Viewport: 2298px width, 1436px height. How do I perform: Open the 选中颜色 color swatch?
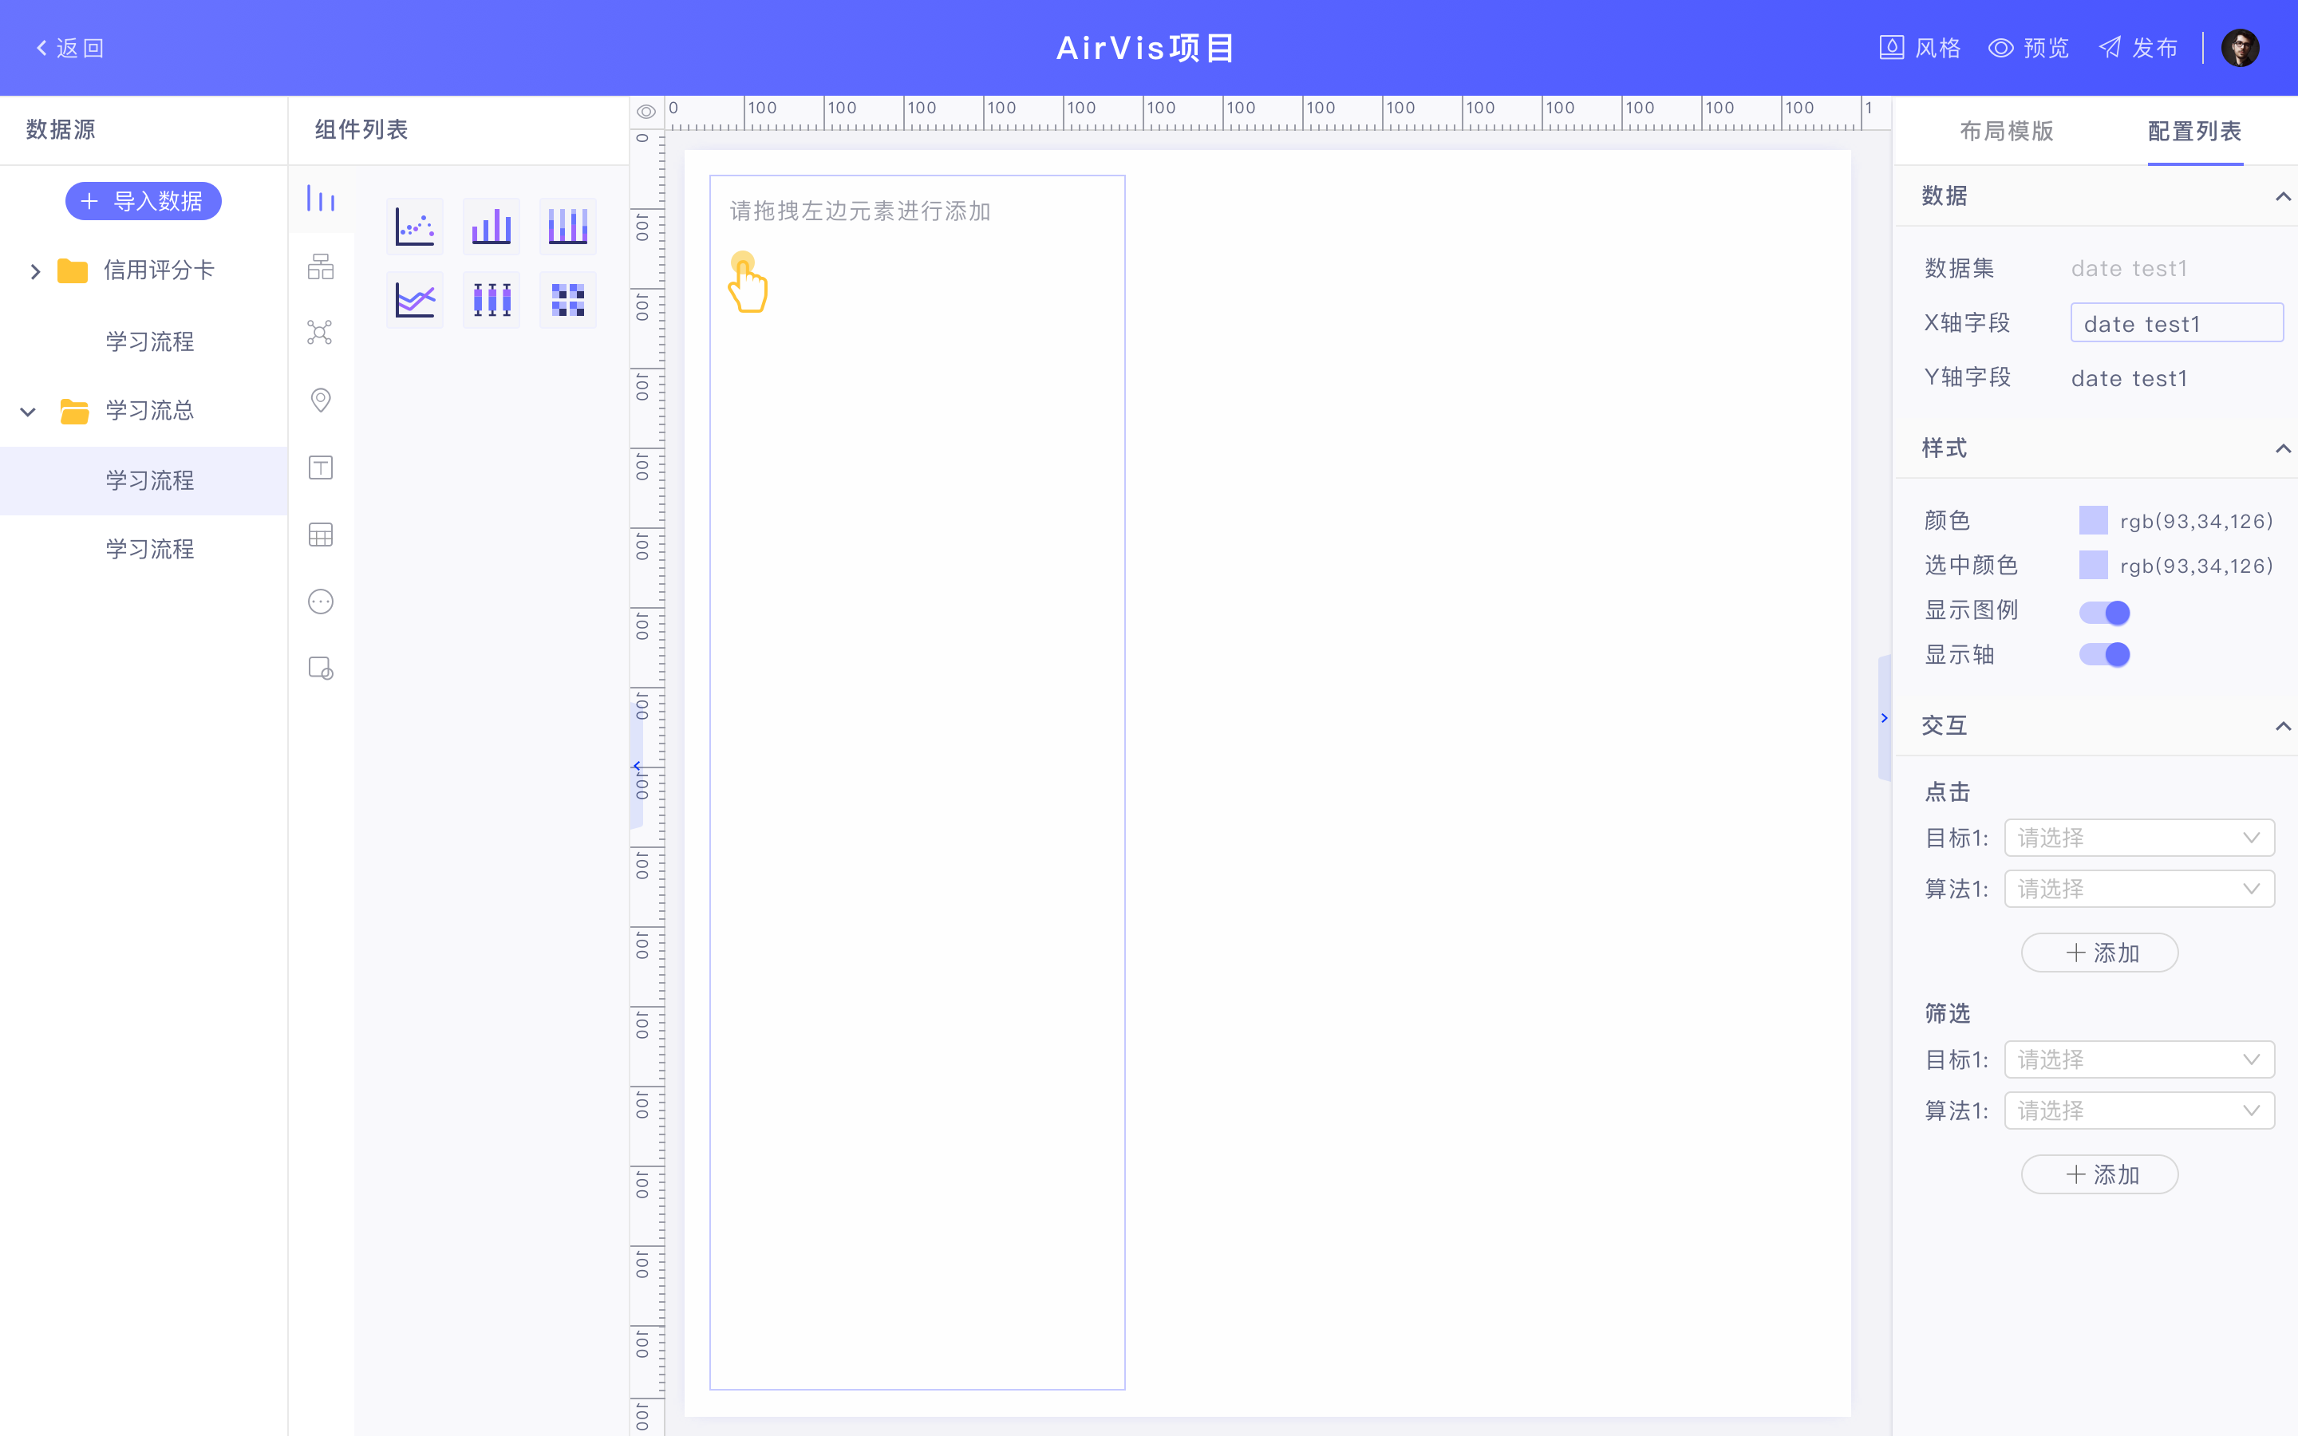pyautogui.click(x=2093, y=565)
